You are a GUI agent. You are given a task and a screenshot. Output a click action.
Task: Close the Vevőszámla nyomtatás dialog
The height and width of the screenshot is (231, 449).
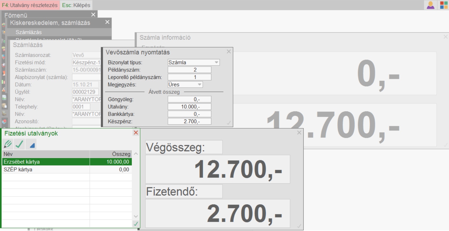coord(229,51)
